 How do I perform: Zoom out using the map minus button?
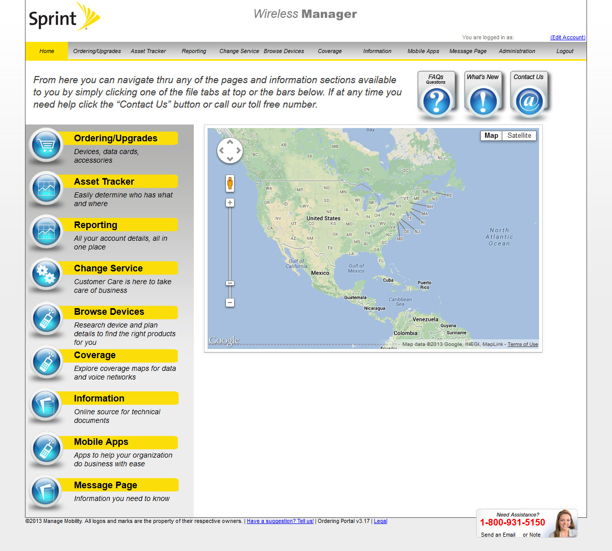click(230, 303)
